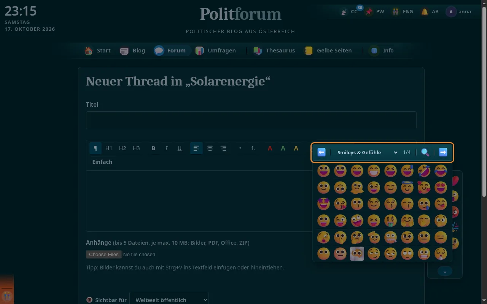Focus the Titel input field
487x304 pixels.
coord(251,120)
